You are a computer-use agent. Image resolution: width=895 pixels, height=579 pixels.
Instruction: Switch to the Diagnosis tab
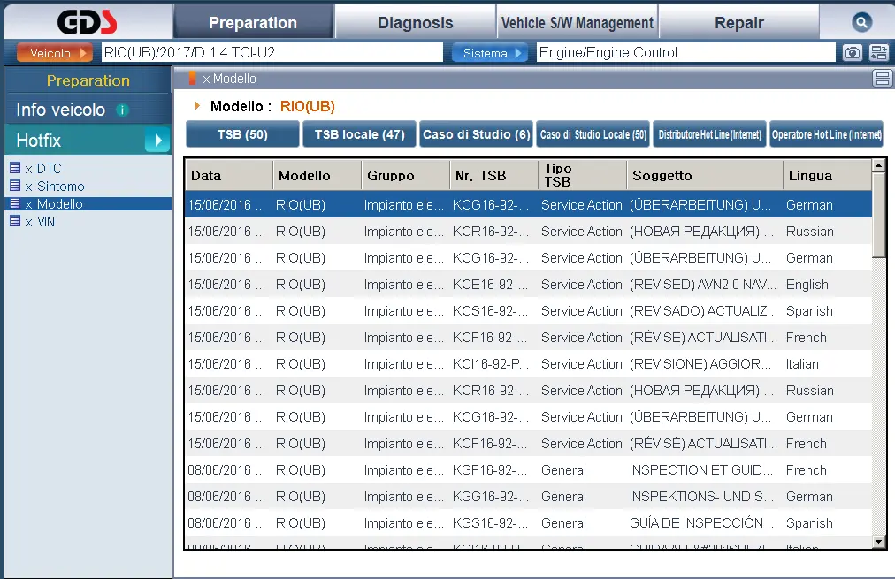coord(415,23)
